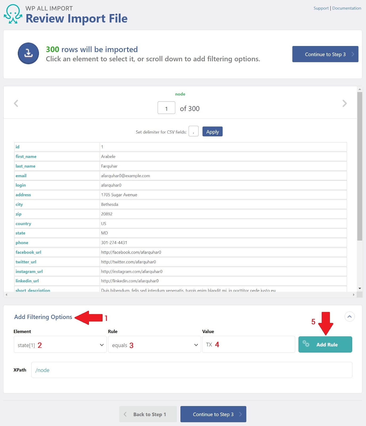Select the first_name element in the preview
Image resolution: width=366 pixels, height=426 pixels.
26,157
